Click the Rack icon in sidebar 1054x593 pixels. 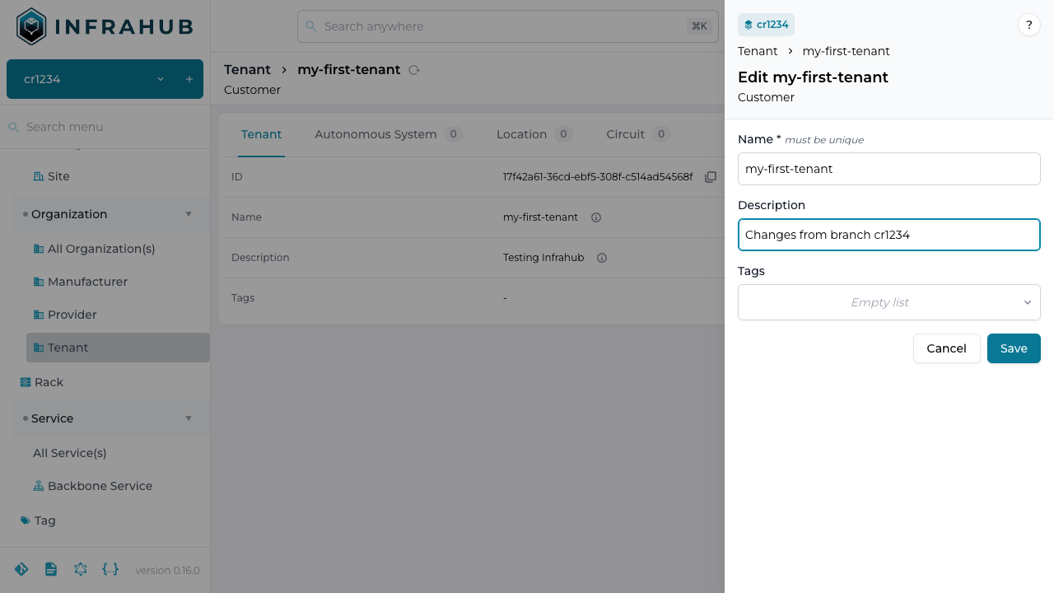click(x=25, y=382)
